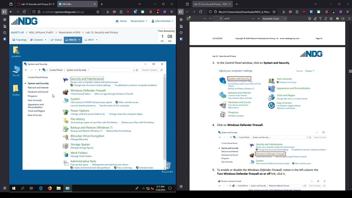Open recent locations dropdown in Control Panel
Viewport: 352px width, 198px height.
tap(35, 70)
